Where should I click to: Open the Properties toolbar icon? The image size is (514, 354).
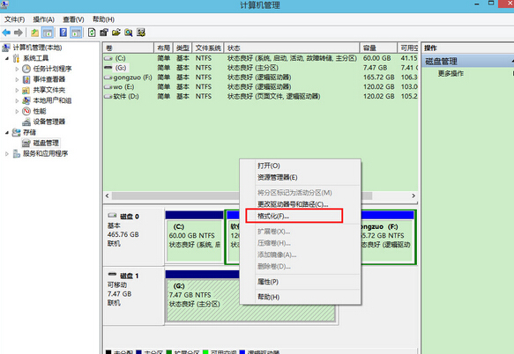(x=104, y=33)
